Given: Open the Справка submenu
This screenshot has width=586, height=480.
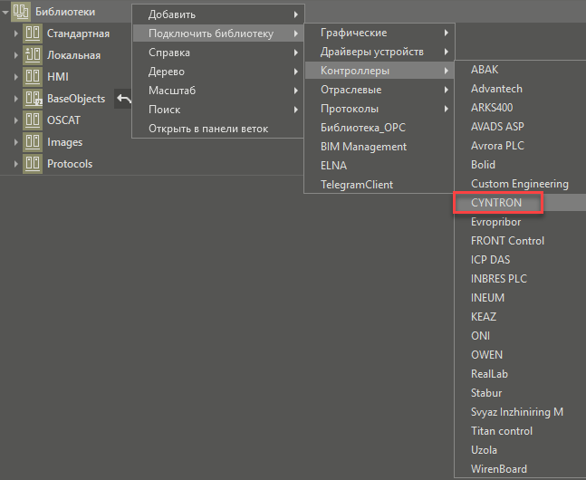Looking at the screenshot, I should tap(218, 53).
